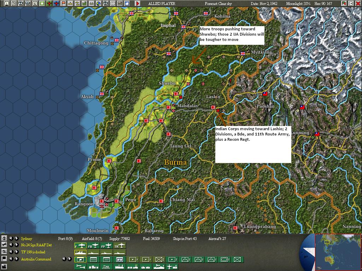Open the OP operations report icon
The image size is (362, 271).
click(x=113, y=4)
